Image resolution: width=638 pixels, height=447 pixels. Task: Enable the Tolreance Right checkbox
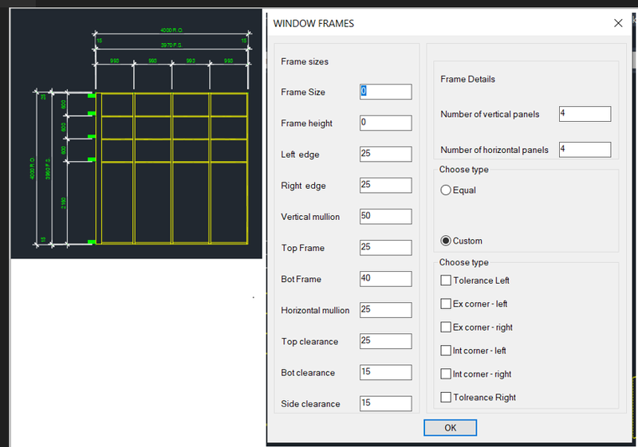coord(446,398)
